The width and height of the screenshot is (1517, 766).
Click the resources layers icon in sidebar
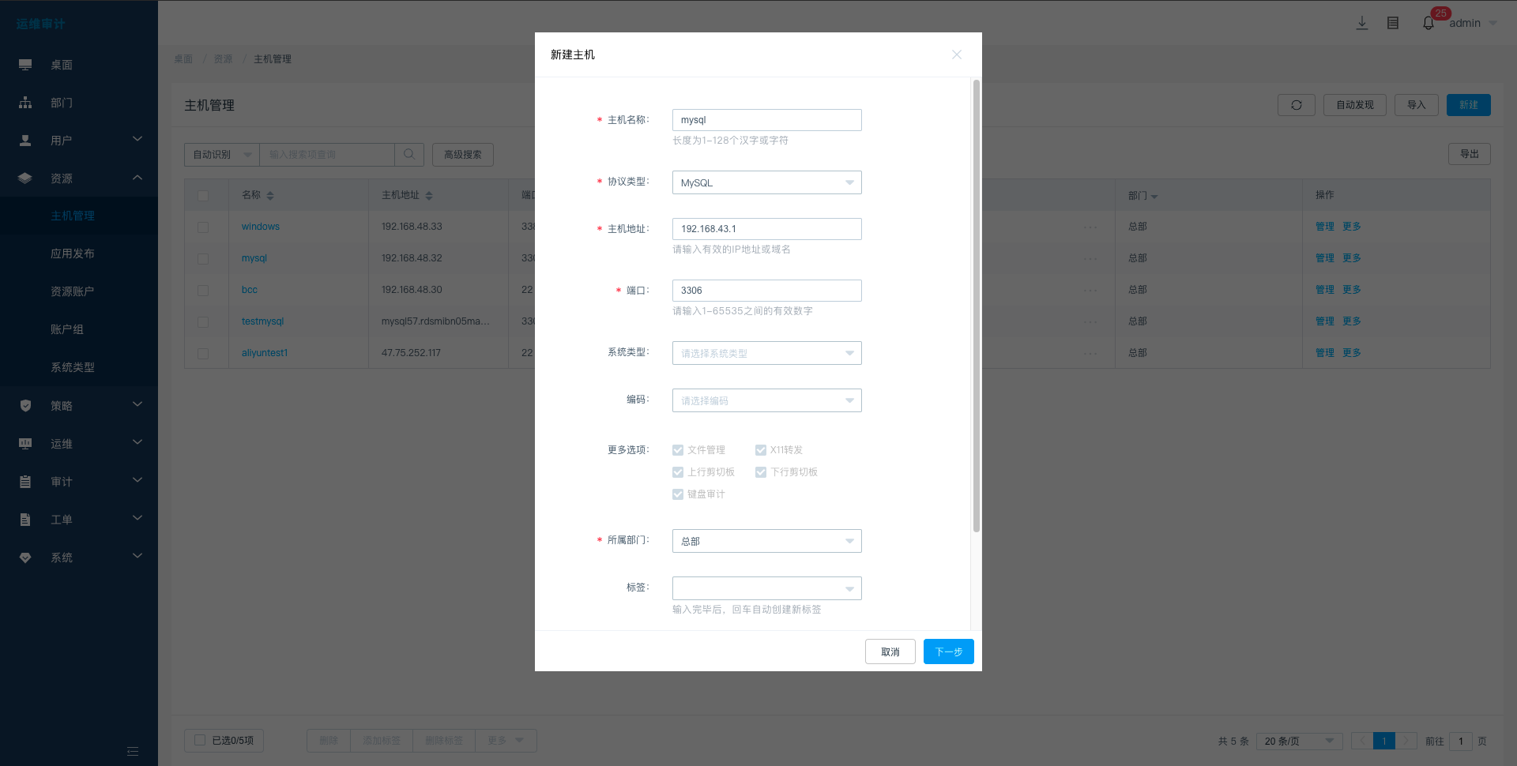25,178
